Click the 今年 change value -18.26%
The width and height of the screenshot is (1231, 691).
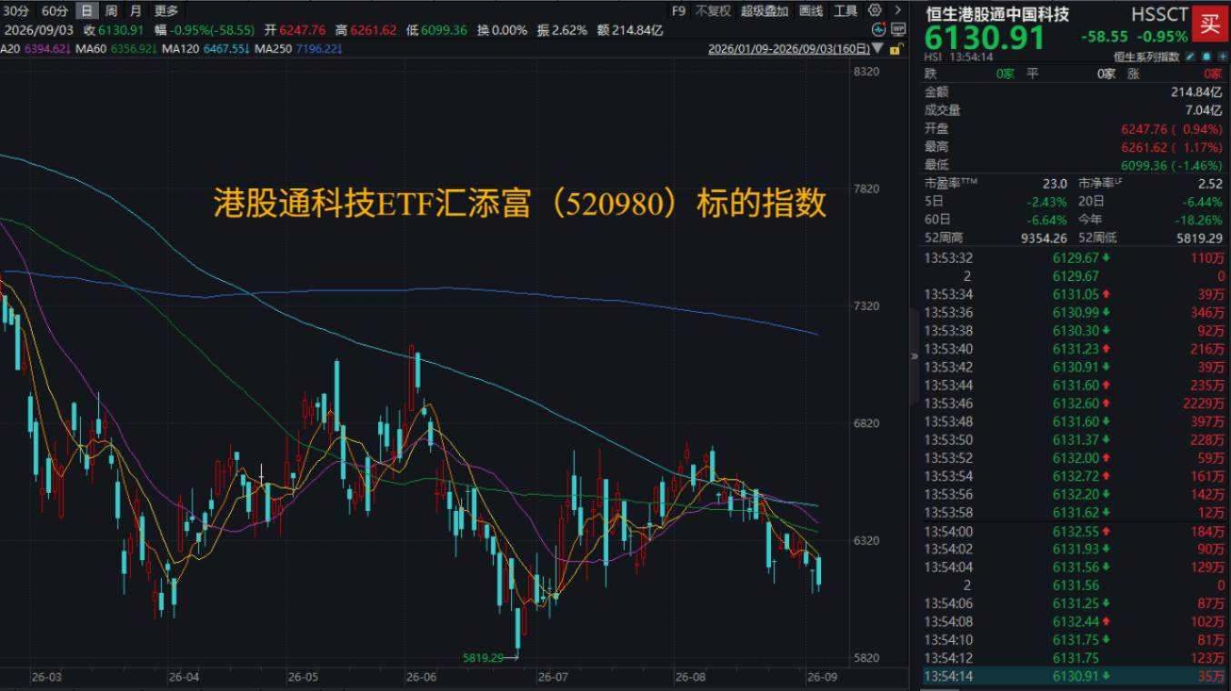1198,219
